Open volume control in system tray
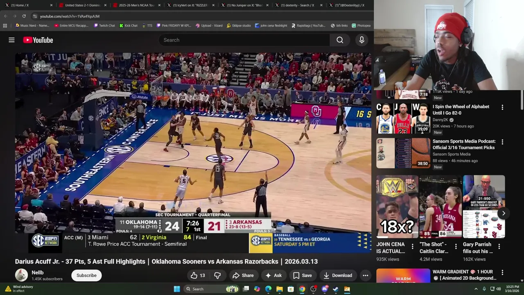 click(499, 289)
